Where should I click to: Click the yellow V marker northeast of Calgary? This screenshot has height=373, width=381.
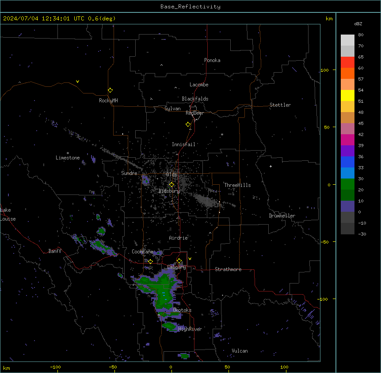pyautogui.click(x=190, y=259)
